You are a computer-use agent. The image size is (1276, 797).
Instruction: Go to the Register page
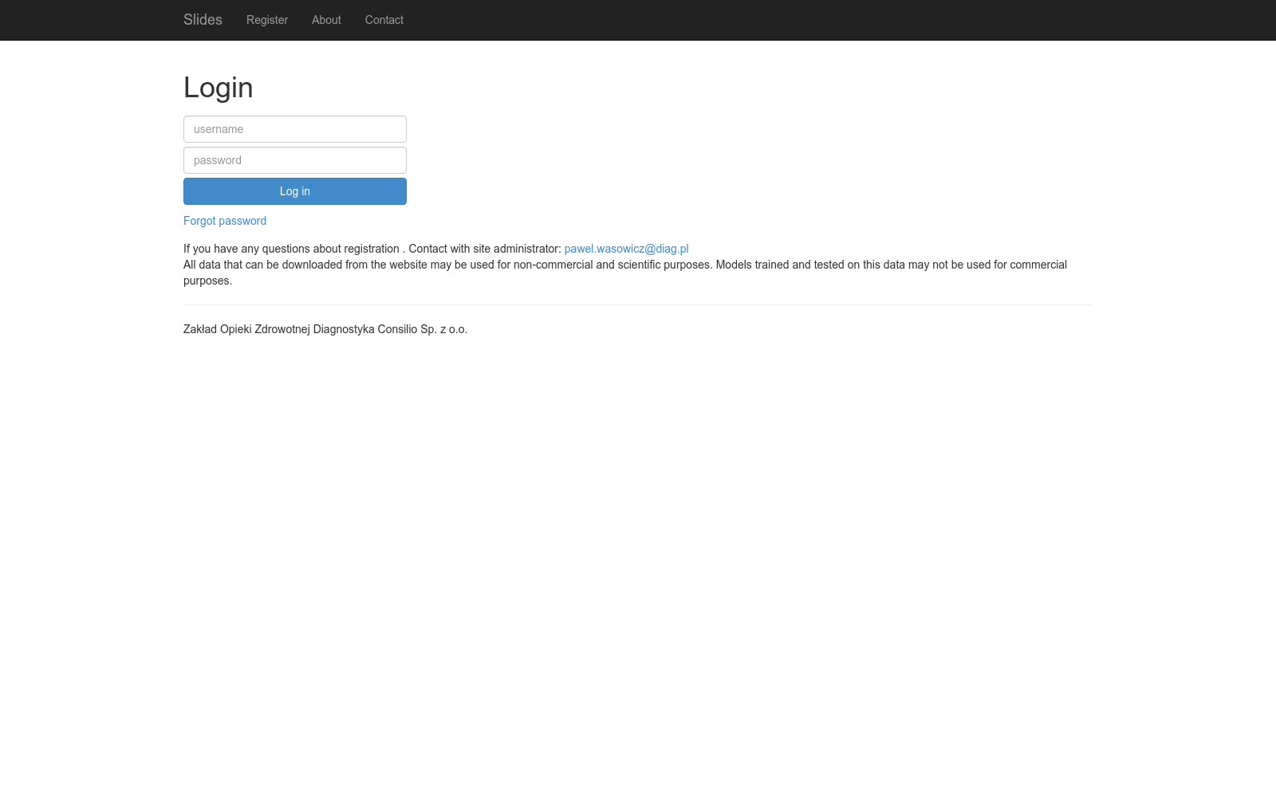(267, 20)
